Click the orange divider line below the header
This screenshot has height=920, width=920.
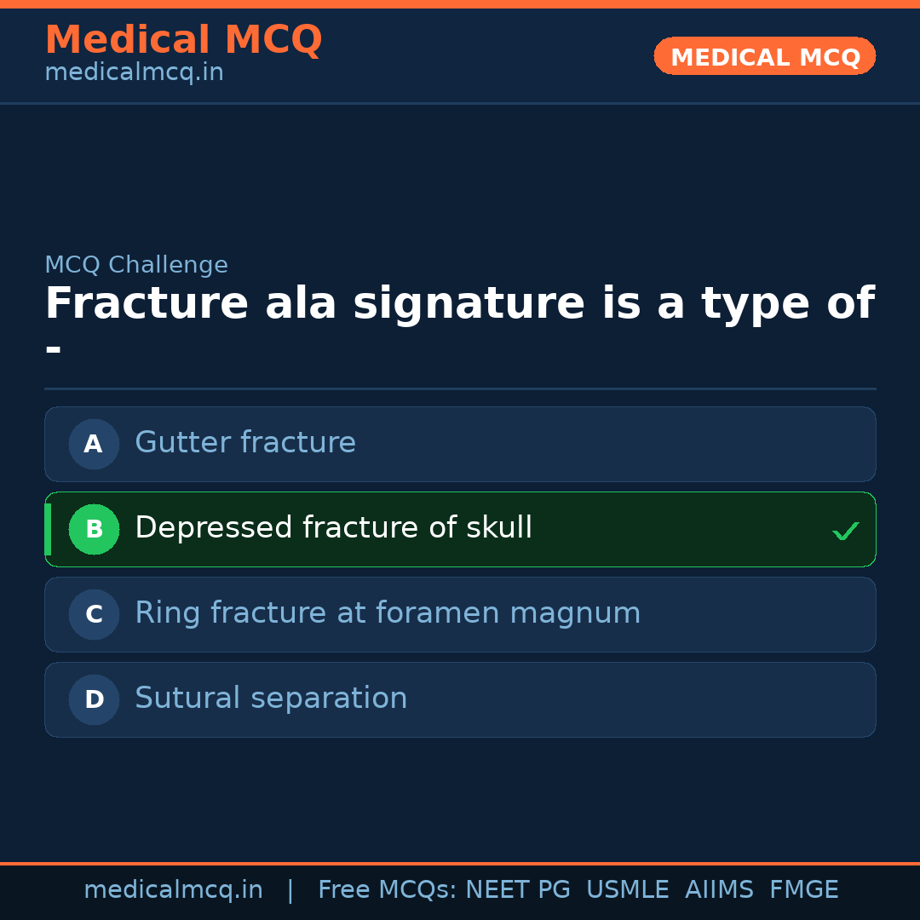[x=460, y=863]
